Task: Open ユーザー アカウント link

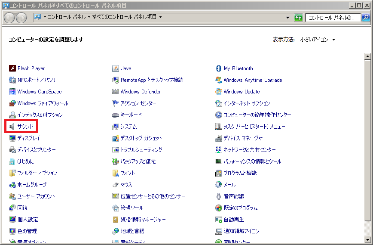Action: pos(37,196)
